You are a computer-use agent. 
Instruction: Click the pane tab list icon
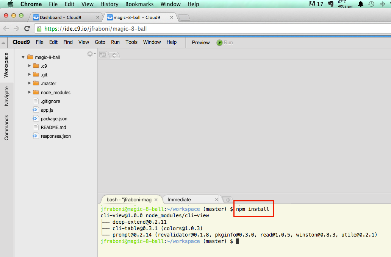click(x=103, y=55)
